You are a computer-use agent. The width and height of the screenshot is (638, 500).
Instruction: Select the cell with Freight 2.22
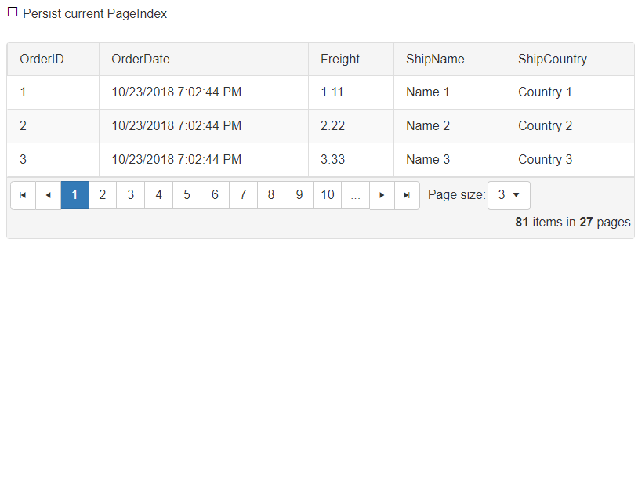tap(350, 126)
